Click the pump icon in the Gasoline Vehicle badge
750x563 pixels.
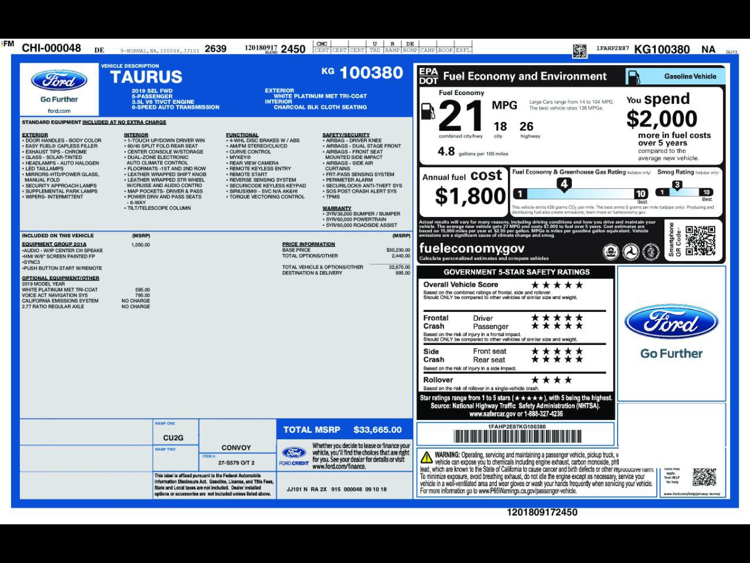pyautogui.click(x=635, y=77)
